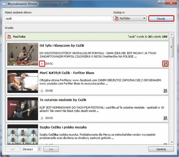Click the "Strona 1" page number field
This screenshot has height=157, width=179.
tap(30, 149)
